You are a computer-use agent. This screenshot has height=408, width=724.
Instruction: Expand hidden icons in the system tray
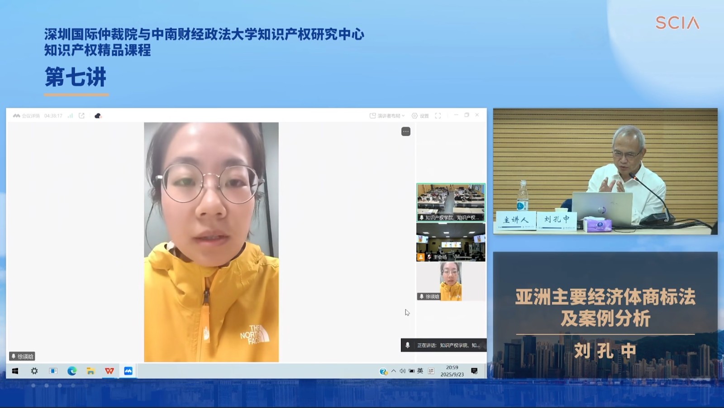(393, 370)
